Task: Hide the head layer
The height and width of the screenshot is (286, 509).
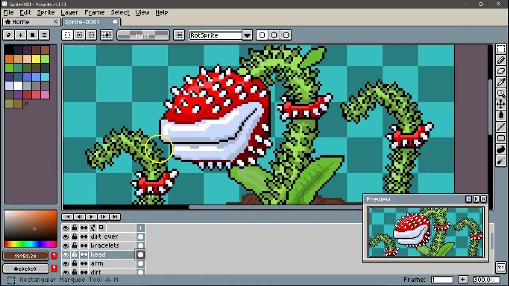Action: (66, 255)
